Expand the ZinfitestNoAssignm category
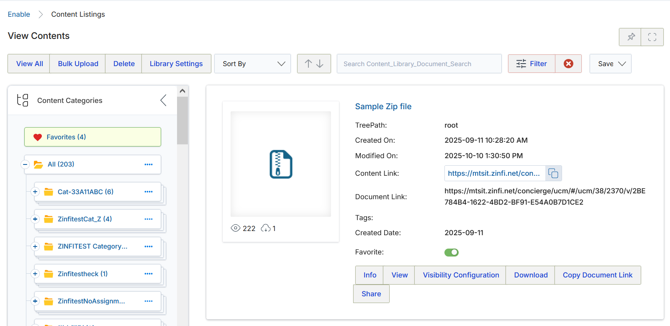Viewport: 670px width, 326px height. tap(35, 301)
